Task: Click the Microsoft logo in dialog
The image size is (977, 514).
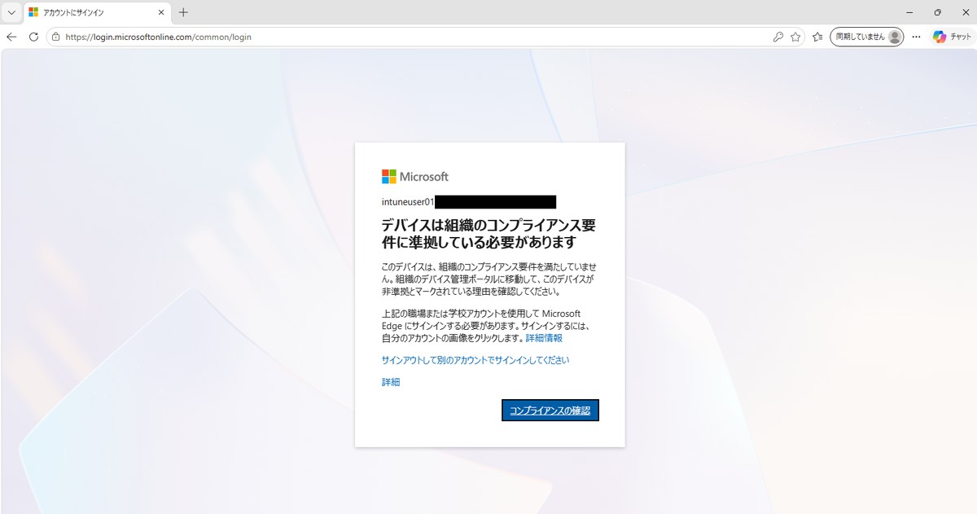Action: click(x=415, y=177)
